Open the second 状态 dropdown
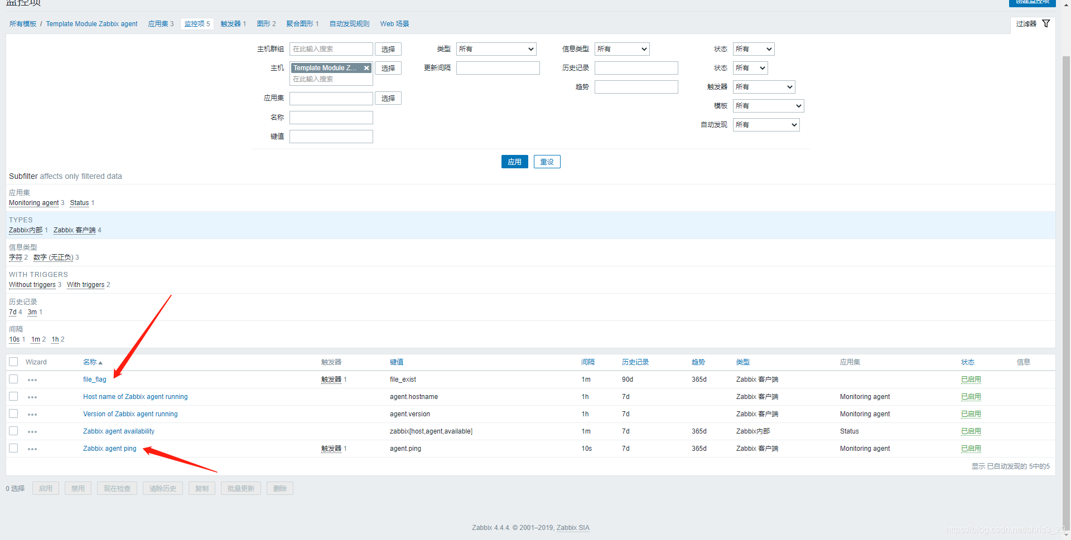Screen dimensions: 1071x540 [750, 68]
